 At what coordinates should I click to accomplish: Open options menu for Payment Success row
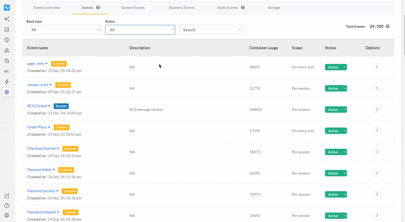(x=377, y=194)
